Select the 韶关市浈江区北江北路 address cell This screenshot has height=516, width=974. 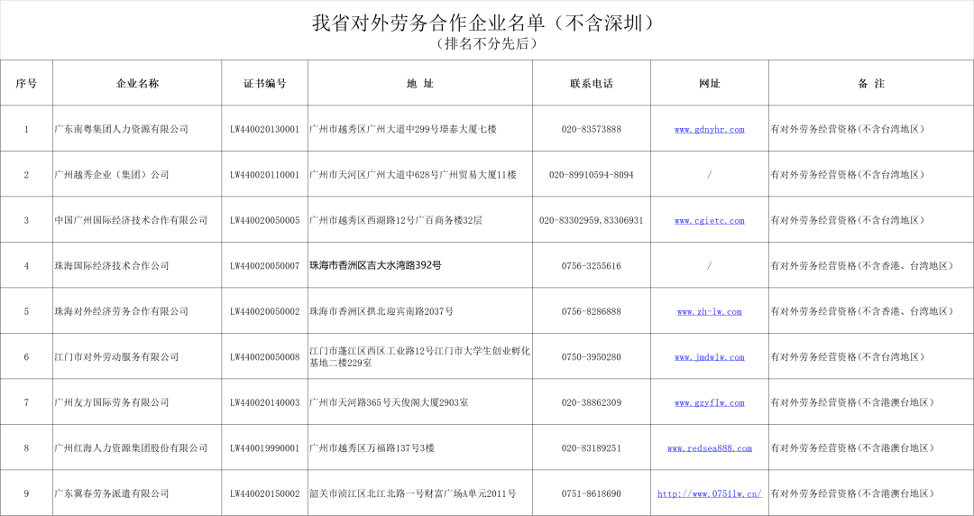(x=420, y=493)
